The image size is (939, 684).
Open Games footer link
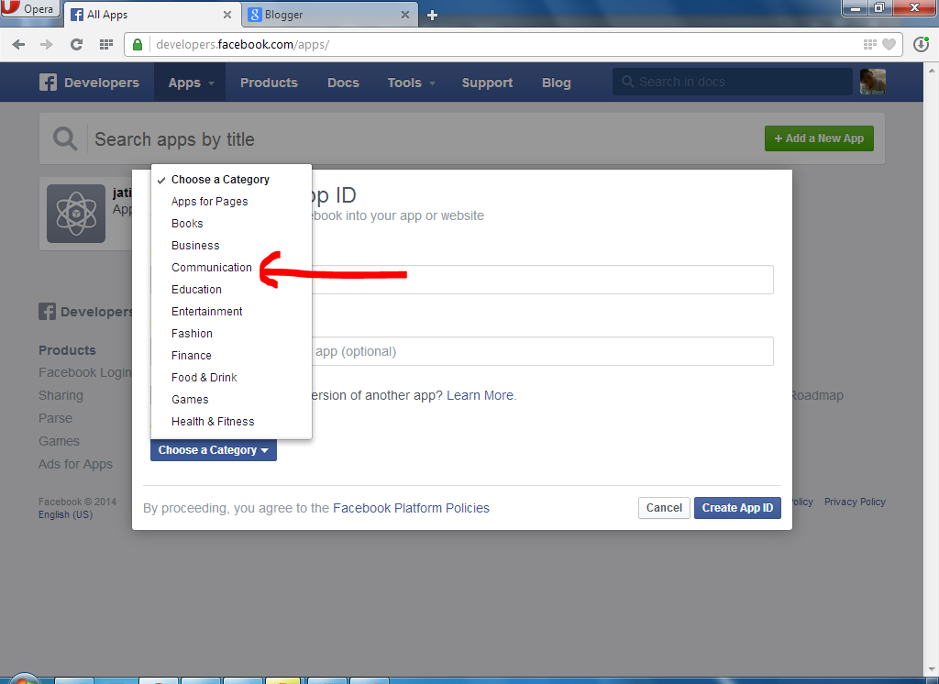[59, 441]
